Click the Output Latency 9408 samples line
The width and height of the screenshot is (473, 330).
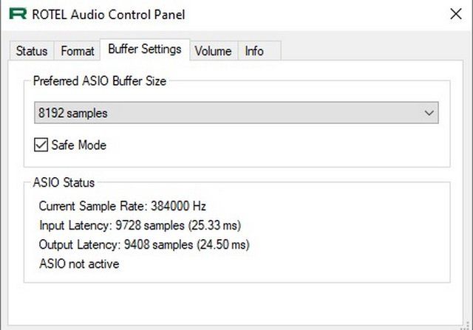144,244
